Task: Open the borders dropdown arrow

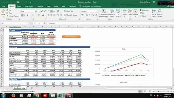Action: pyautogui.click(x=35, y=15)
